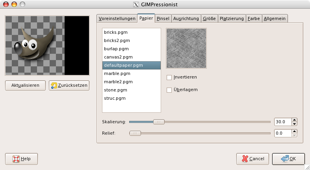Pick burlap.pgm in the paper list
The height and width of the screenshot is (170, 310).
pyautogui.click(x=132, y=49)
